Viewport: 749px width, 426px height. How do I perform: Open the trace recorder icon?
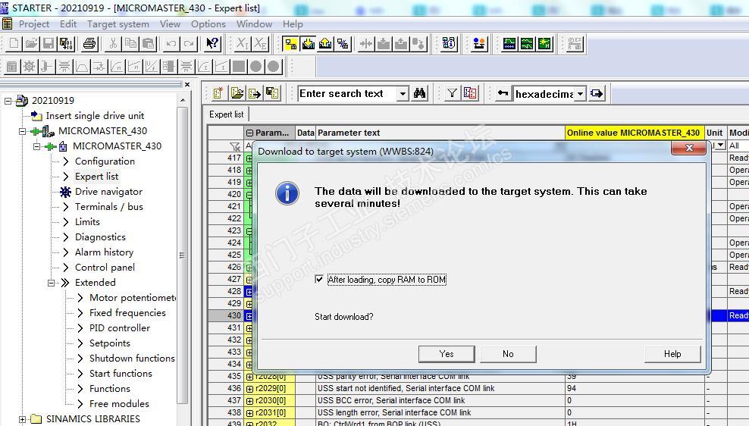click(509, 44)
